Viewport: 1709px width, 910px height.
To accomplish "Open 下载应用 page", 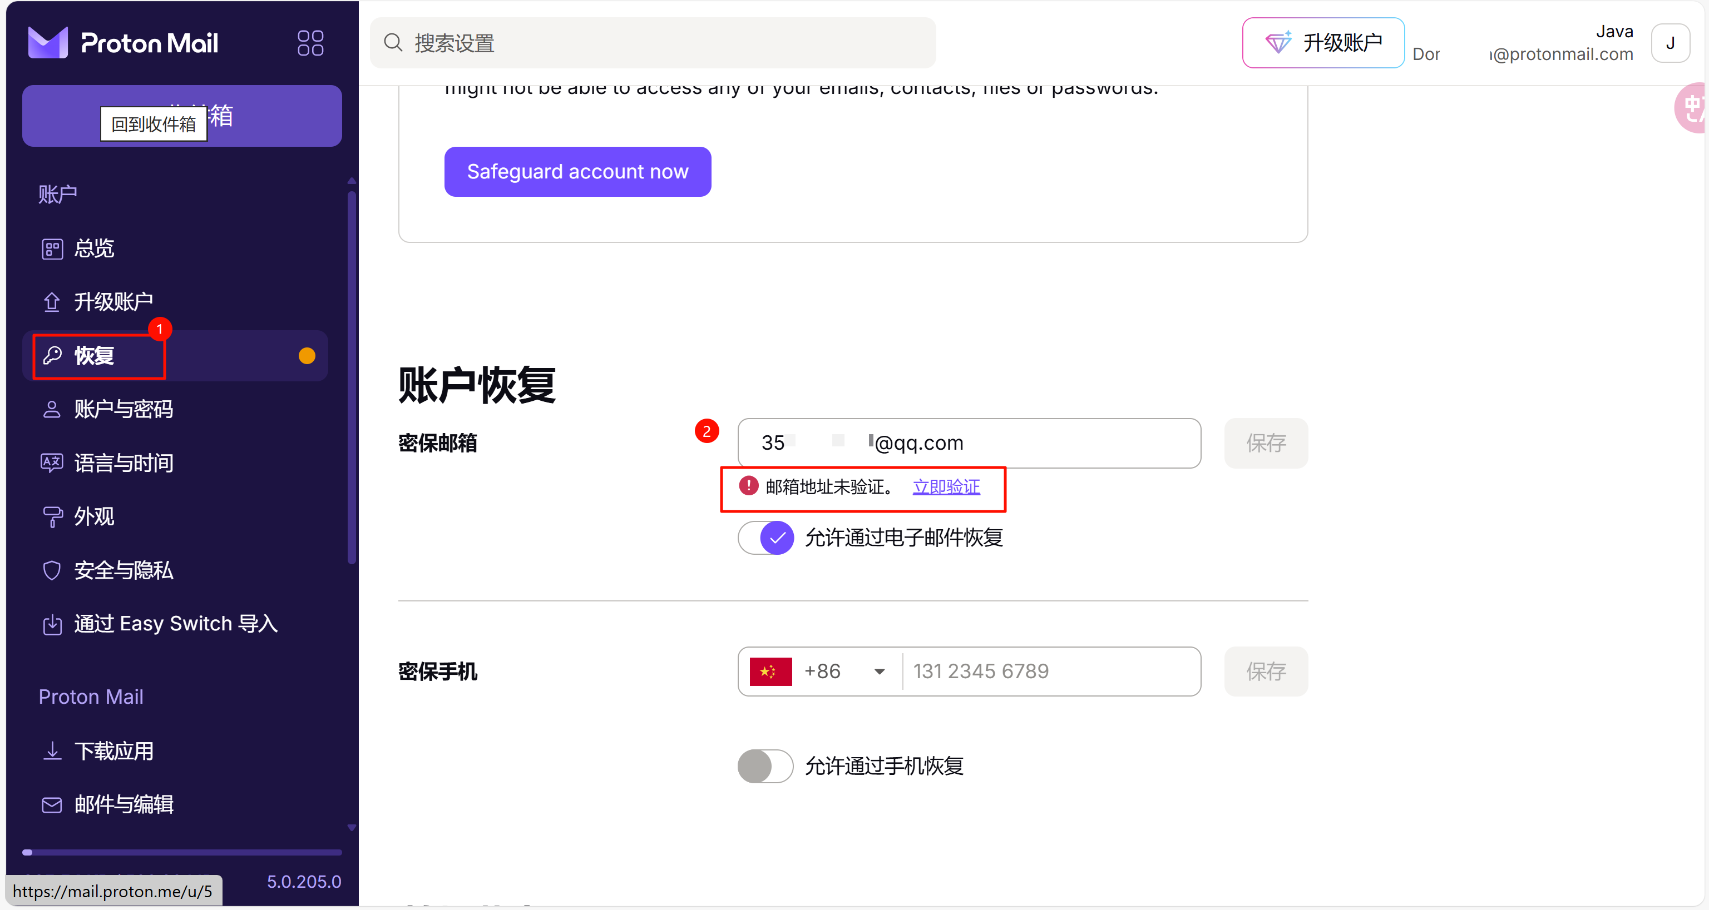I will 175,751.
